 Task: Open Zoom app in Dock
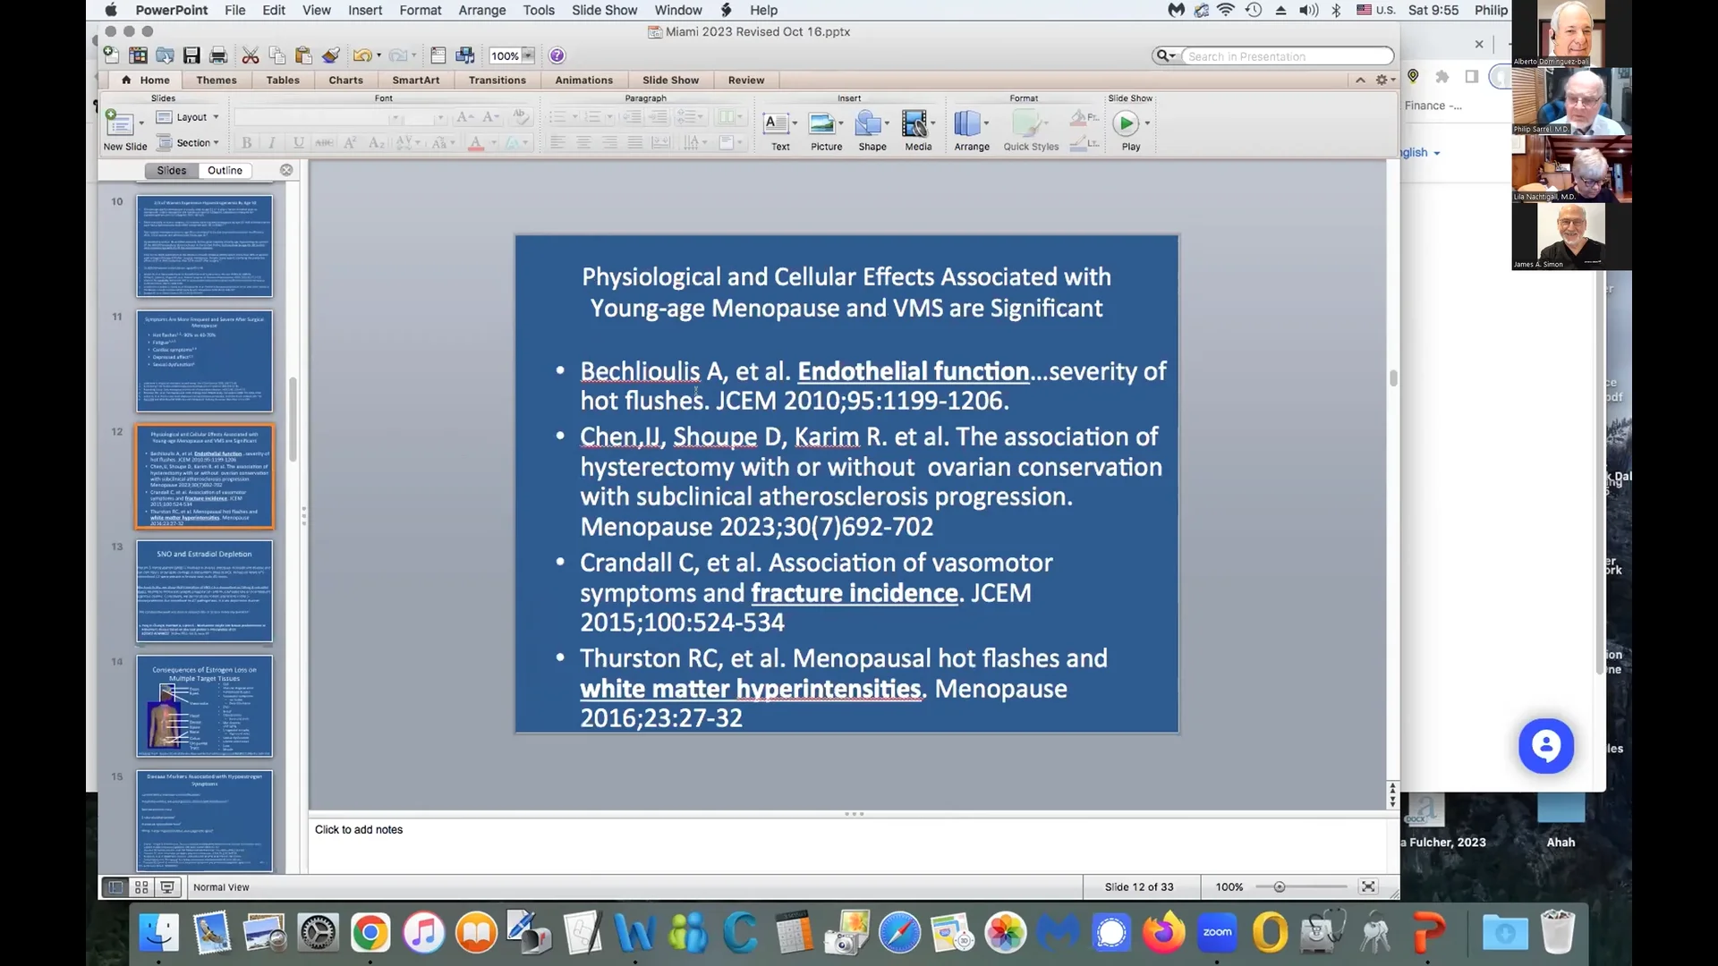[x=1217, y=933]
